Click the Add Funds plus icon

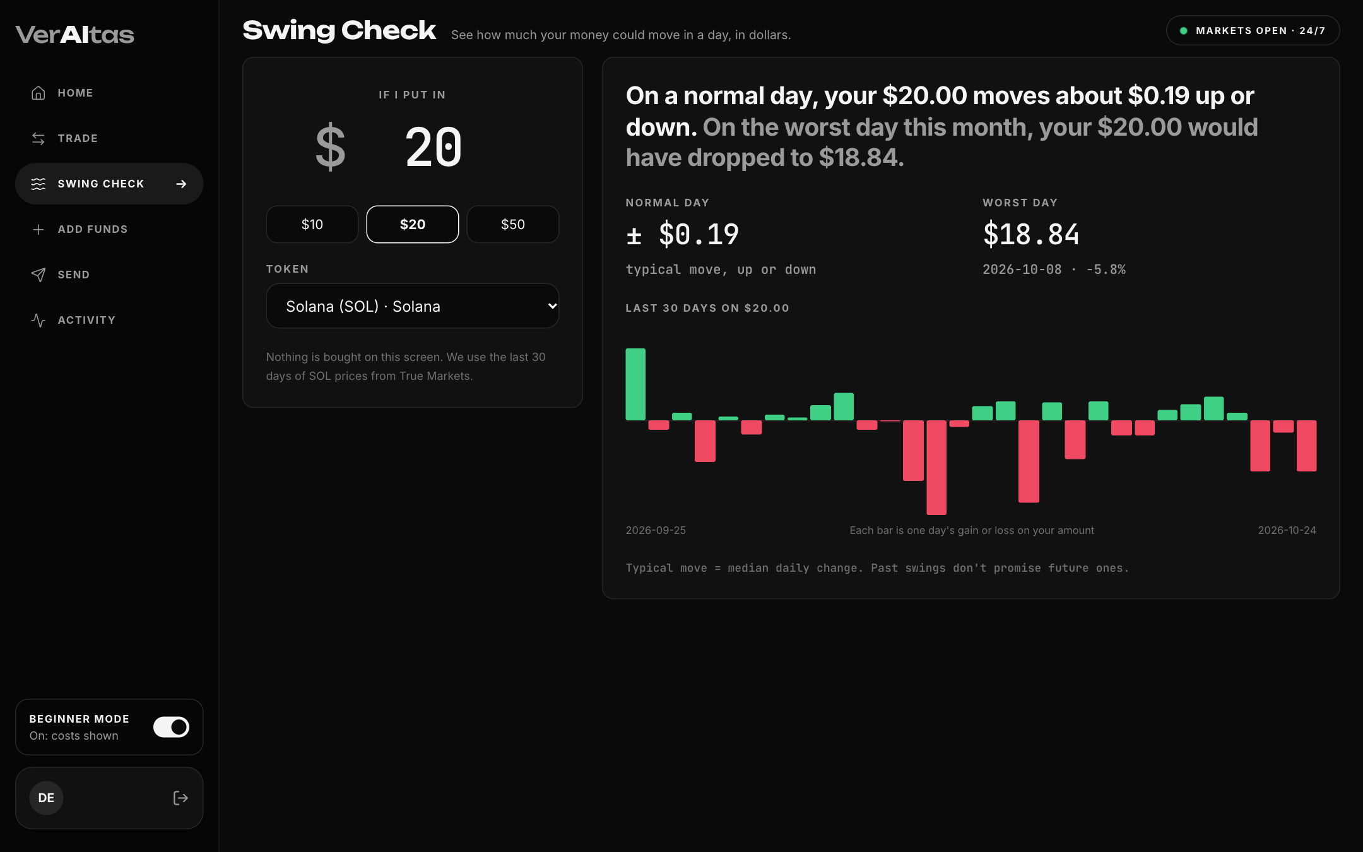[x=38, y=229]
